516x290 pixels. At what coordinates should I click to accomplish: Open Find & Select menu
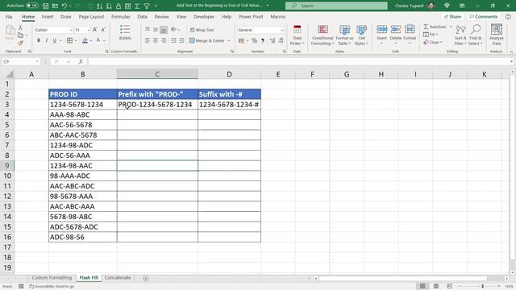(x=476, y=35)
